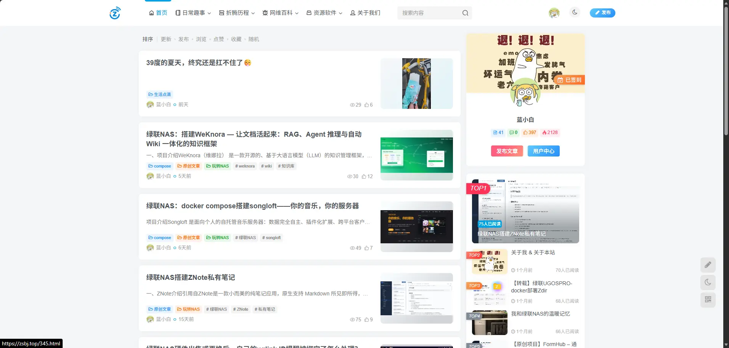
Task: Open TOP1 ZNote featured card
Action: (x=525, y=211)
